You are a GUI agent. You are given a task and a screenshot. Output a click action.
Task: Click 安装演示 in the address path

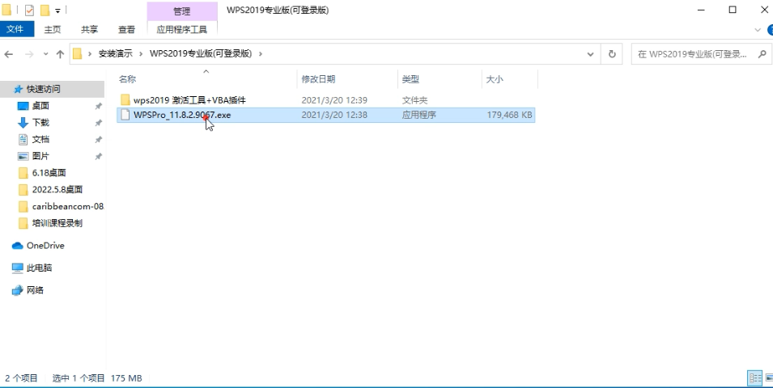(116, 53)
